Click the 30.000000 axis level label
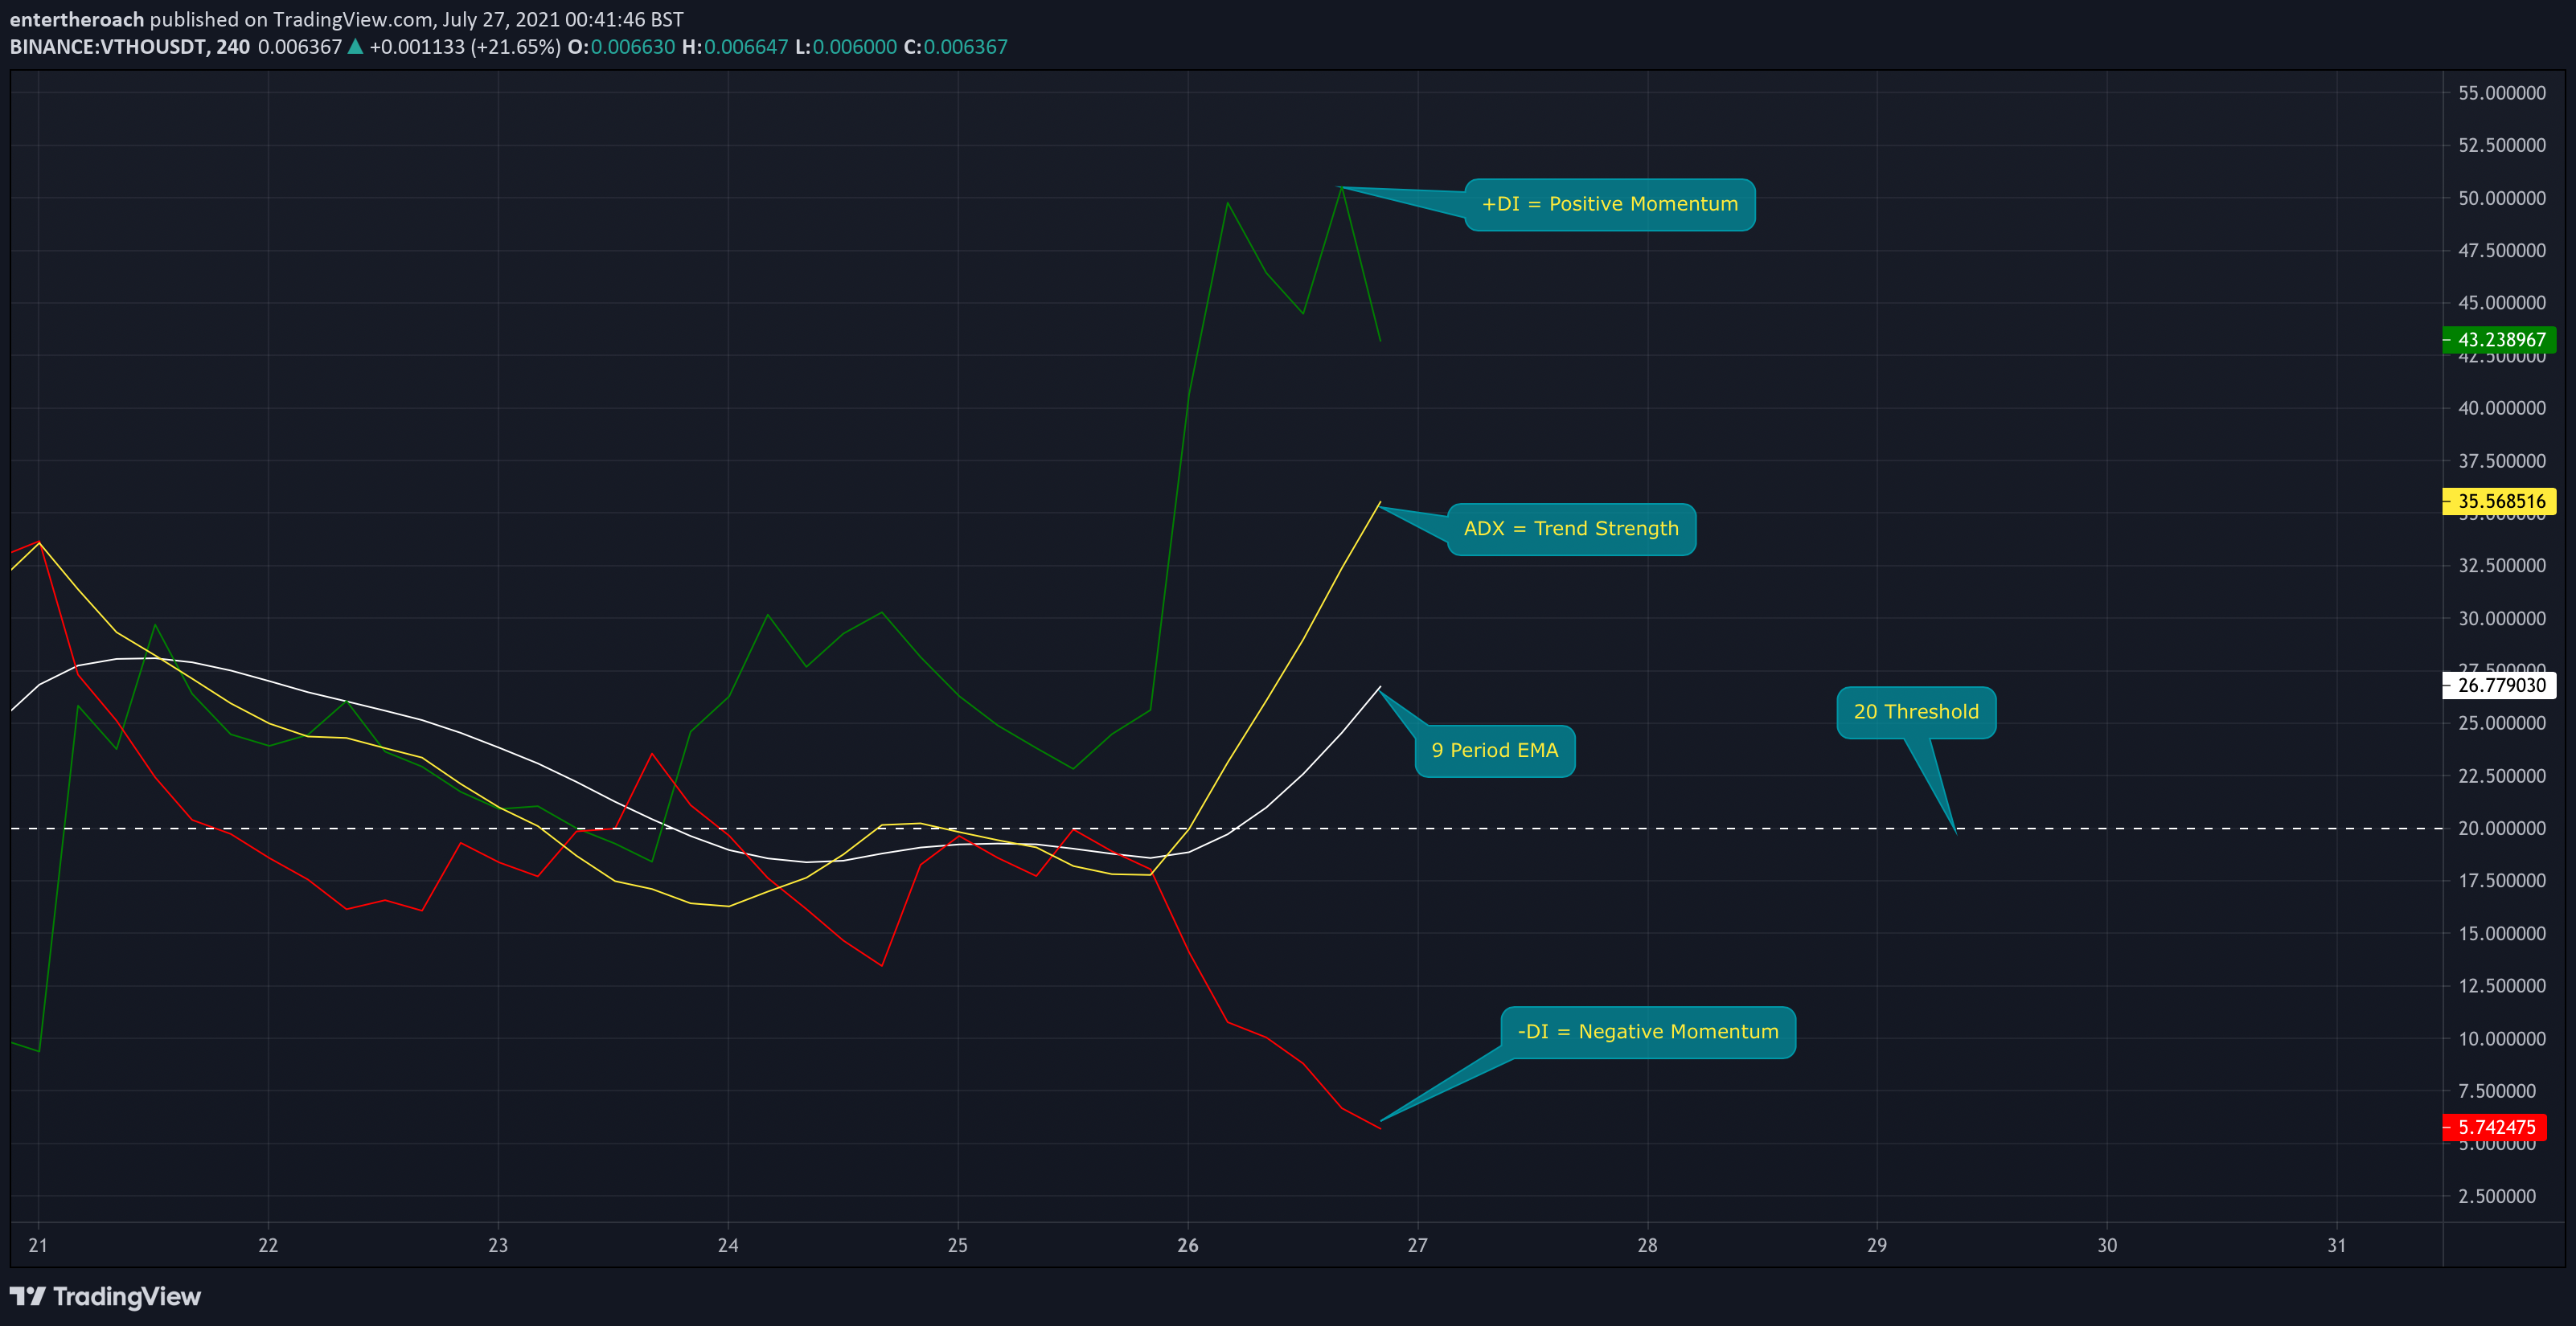The height and width of the screenshot is (1326, 2576). pos(2502,617)
